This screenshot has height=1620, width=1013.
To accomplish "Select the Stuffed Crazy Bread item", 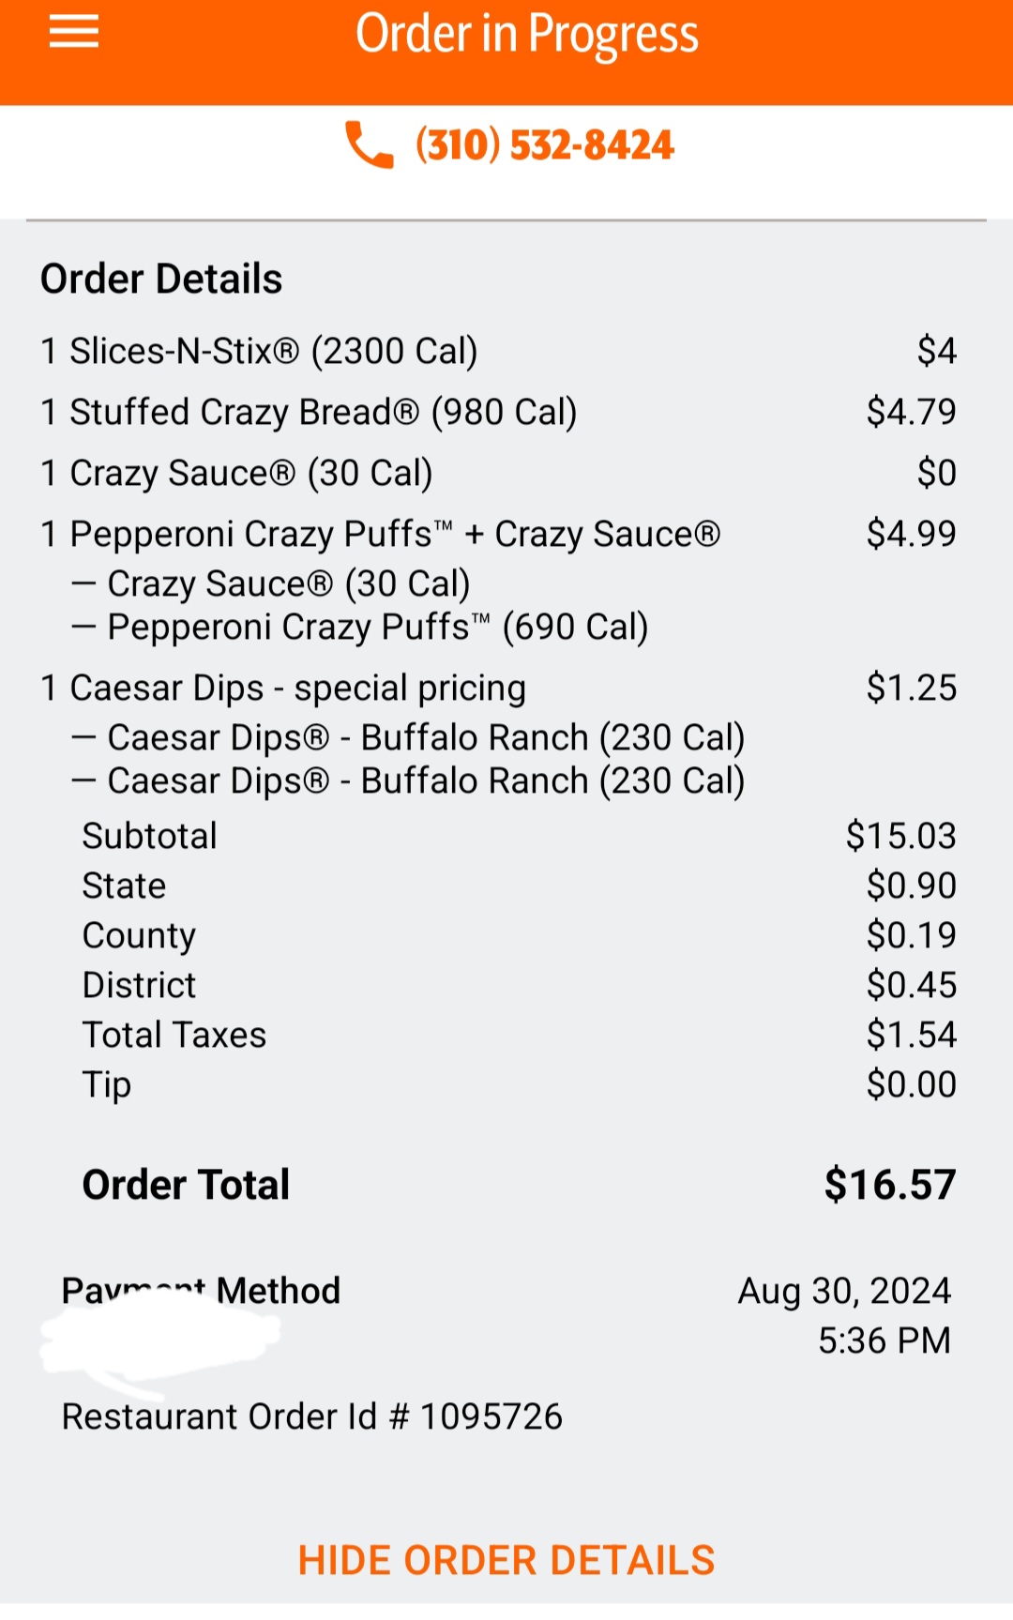I will click(310, 412).
